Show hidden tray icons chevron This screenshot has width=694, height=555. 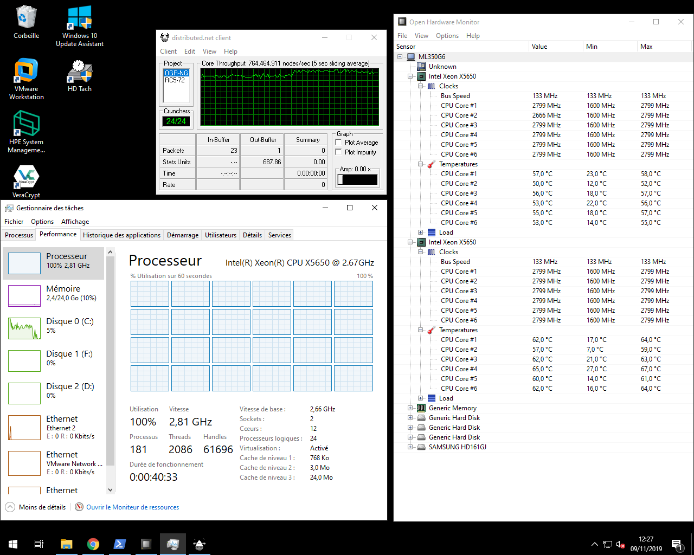pyautogui.click(x=594, y=544)
